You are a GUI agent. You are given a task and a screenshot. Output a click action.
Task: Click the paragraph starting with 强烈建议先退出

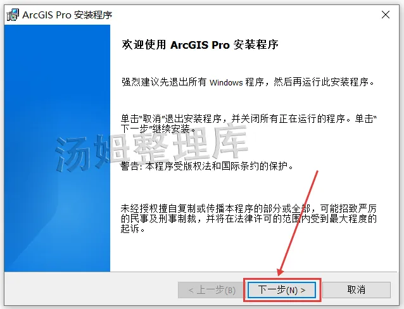coord(248,82)
